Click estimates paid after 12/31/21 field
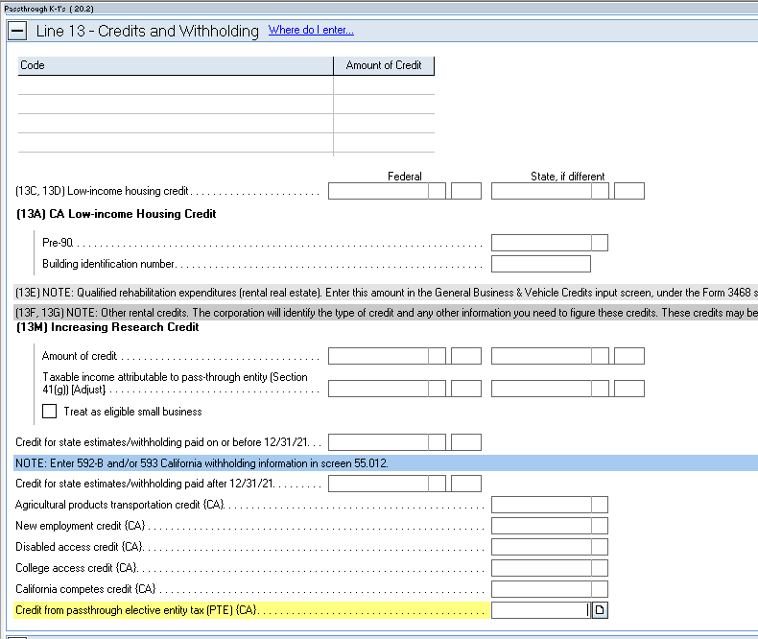758x639 pixels. click(x=378, y=484)
